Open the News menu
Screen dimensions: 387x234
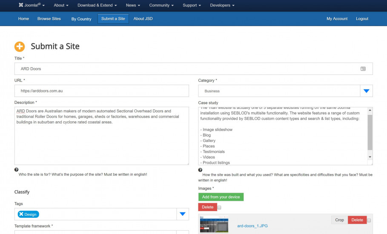[x=133, y=5]
